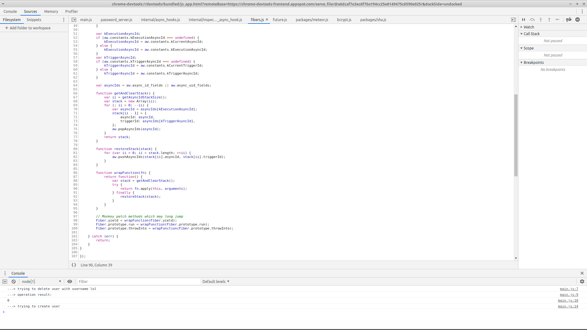Clear the console
Image resolution: width=587 pixels, height=330 pixels.
point(14,281)
